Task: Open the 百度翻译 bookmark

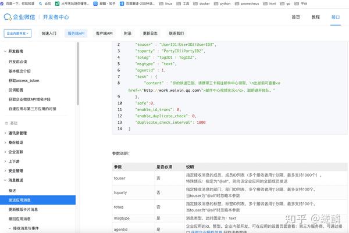Action: point(137,3)
